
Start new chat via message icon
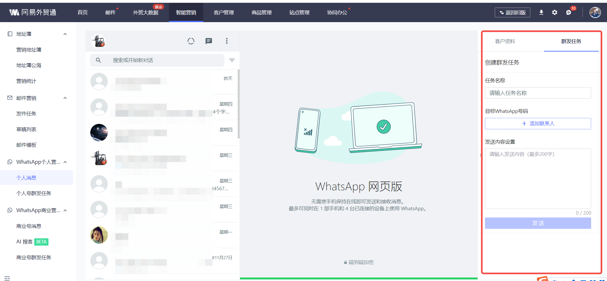coord(209,41)
